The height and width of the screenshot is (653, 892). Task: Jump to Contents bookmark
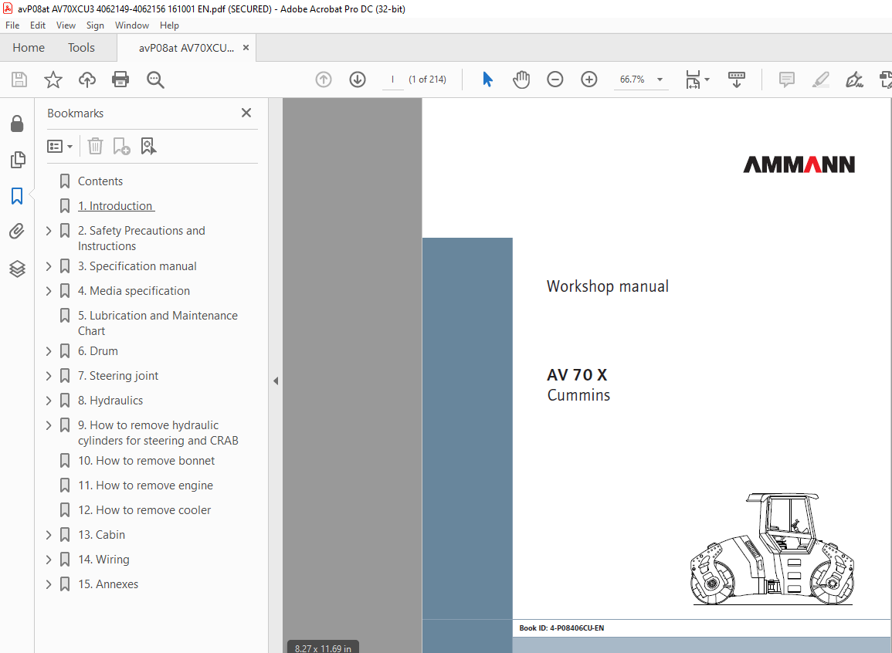tap(100, 181)
